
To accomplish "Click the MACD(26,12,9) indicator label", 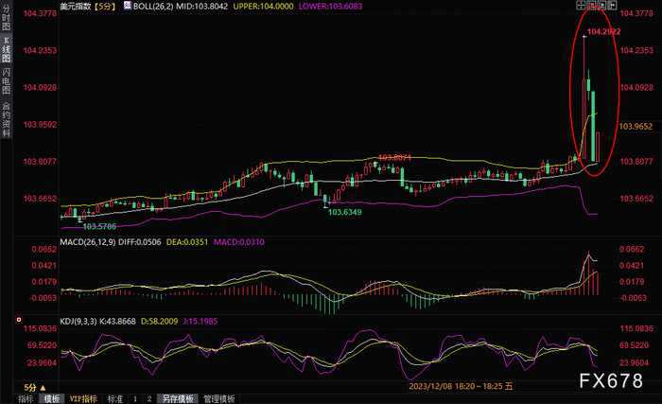I will click(x=88, y=242).
